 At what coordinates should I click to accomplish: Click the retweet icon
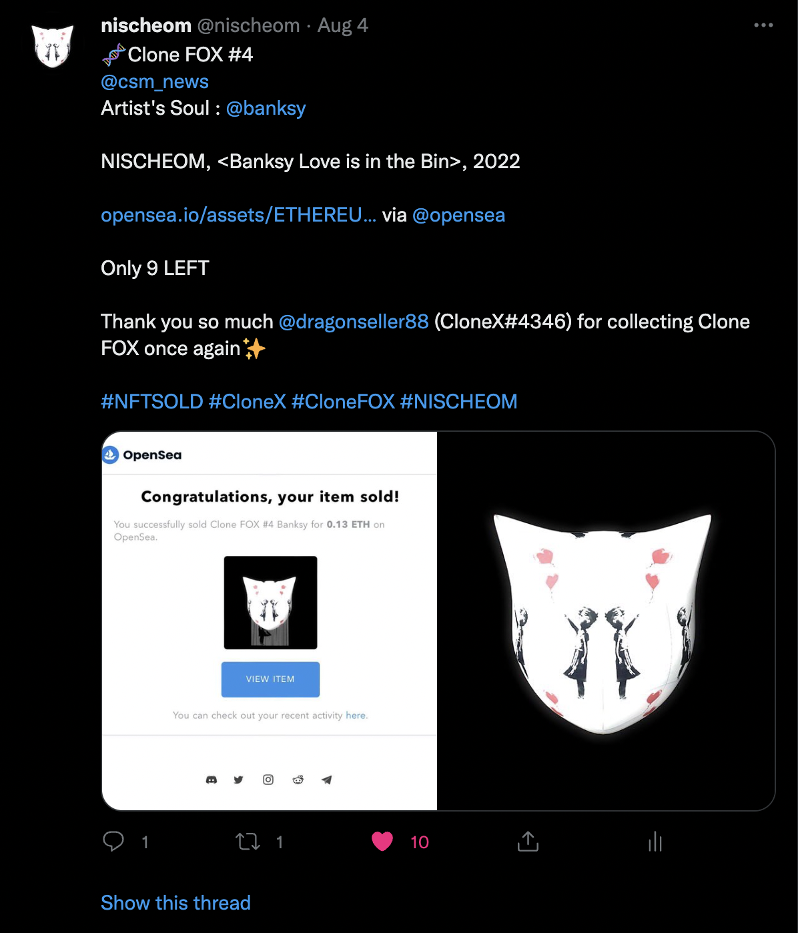click(248, 842)
